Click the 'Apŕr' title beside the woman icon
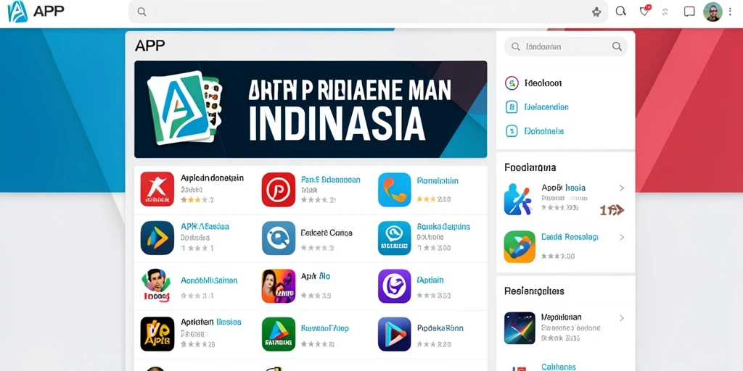The height and width of the screenshot is (371, 743). 316,275
